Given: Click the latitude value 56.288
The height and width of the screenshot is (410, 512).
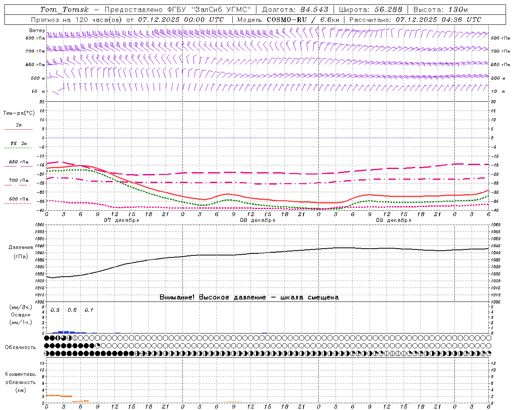Looking at the screenshot, I should pos(388,10).
